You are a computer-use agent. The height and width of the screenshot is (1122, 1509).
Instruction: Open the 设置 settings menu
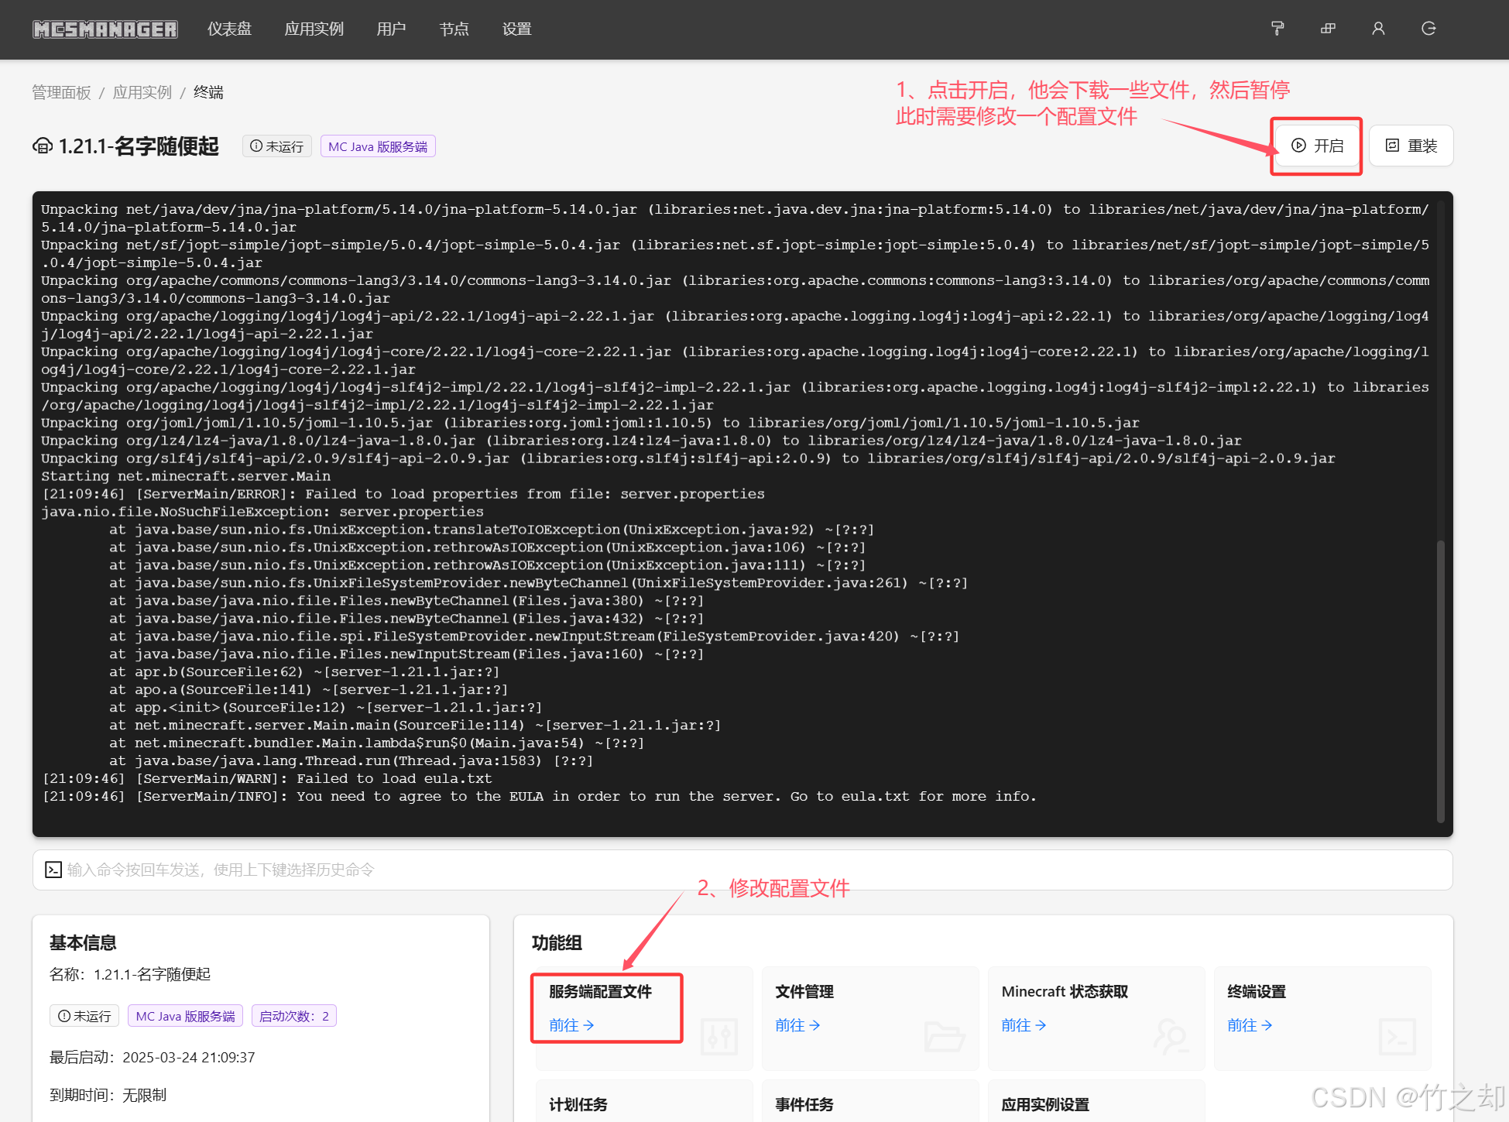[516, 29]
